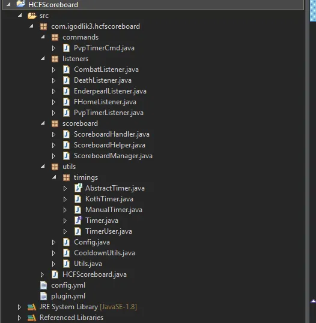Select HCFScoreboard.java main class

94,274
